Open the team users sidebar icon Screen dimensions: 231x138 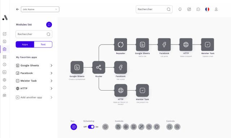[x=5, y=95]
